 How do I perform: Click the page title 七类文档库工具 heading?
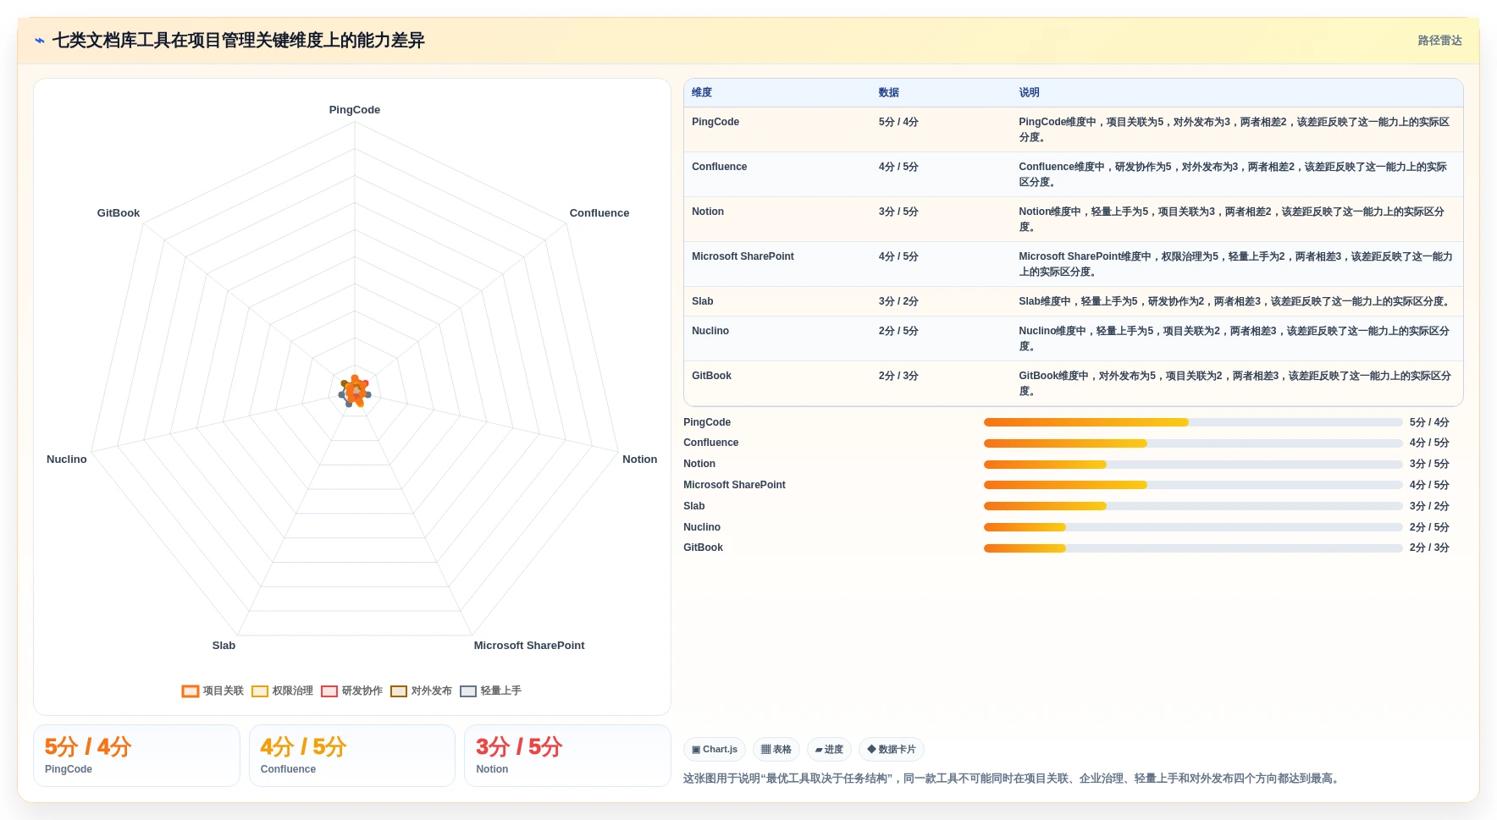[x=239, y=41]
